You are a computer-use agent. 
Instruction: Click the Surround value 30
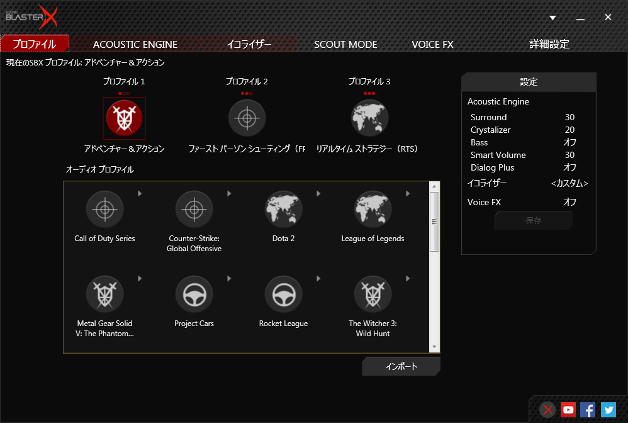(x=569, y=117)
